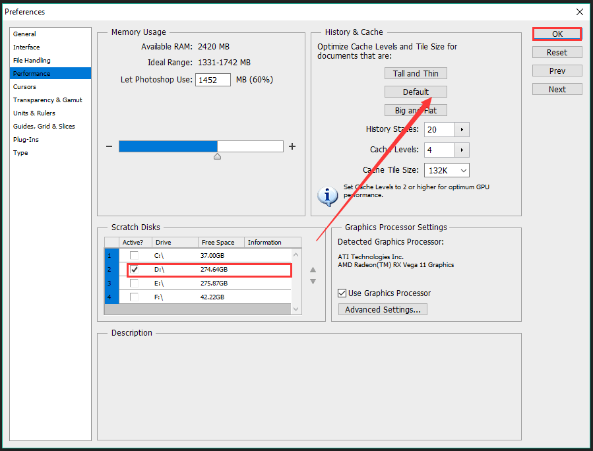593x451 pixels.
Task: Select the Default cache optimization preset
Action: point(416,92)
